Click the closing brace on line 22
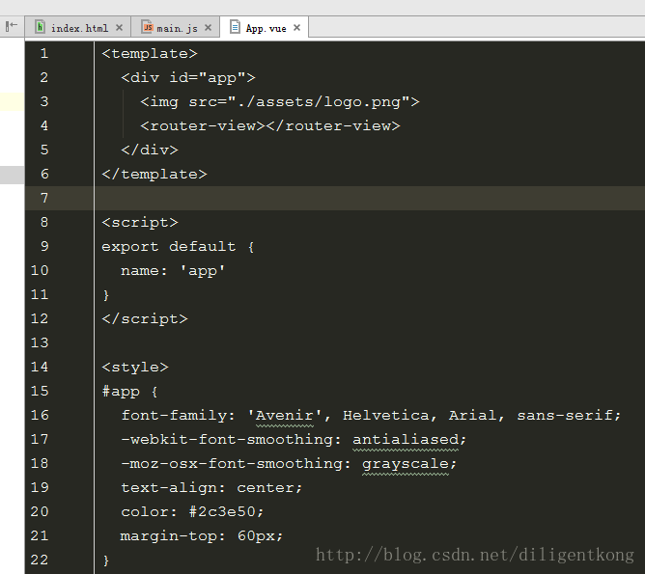This screenshot has height=574, width=645. (x=106, y=560)
